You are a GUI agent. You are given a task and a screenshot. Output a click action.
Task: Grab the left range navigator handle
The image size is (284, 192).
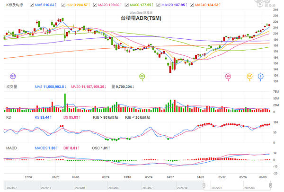click(x=204, y=185)
